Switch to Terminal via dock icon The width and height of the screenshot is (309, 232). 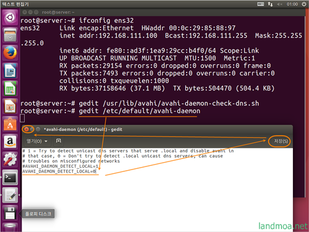pos(10,178)
